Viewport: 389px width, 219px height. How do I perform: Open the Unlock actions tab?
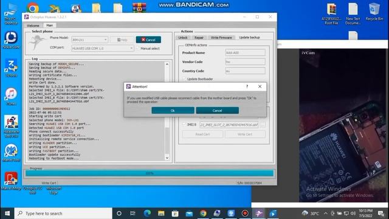click(x=183, y=38)
